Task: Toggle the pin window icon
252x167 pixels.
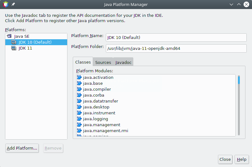Action: click(13, 4)
